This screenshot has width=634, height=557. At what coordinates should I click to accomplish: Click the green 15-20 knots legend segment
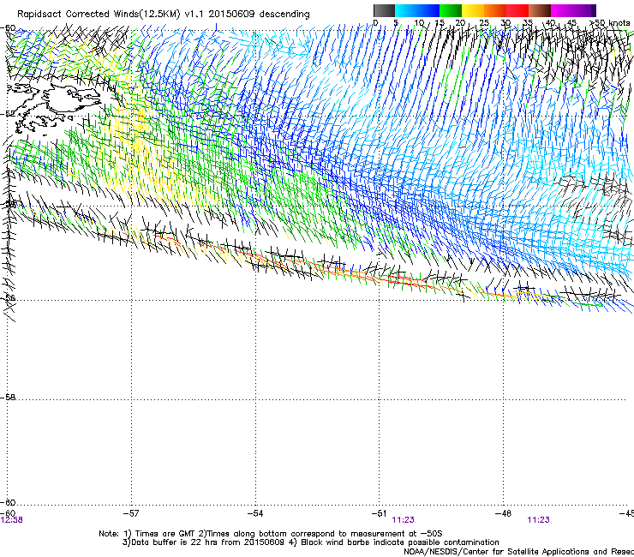[451, 10]
